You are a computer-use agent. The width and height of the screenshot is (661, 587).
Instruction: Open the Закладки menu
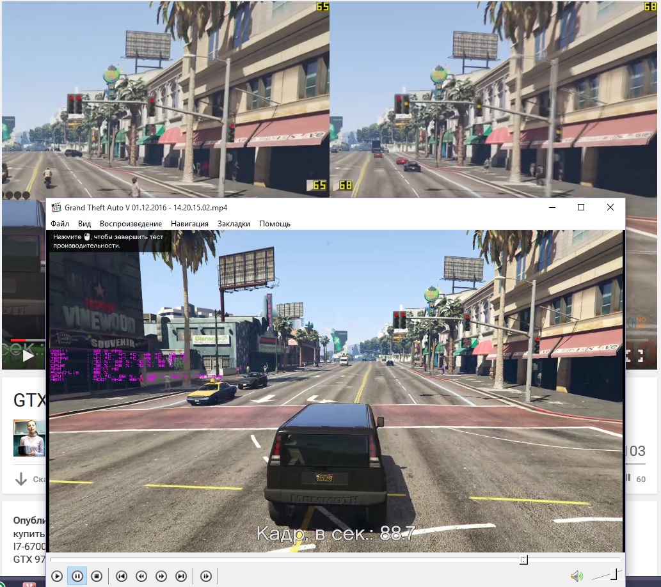pos(234,224)
